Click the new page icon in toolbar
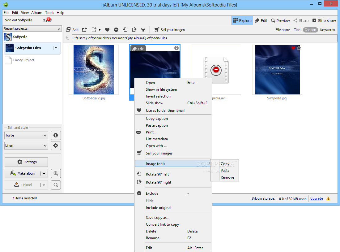The width and height of the screenshot is (340, 252). pyautogui.click(x=94, y=29)
